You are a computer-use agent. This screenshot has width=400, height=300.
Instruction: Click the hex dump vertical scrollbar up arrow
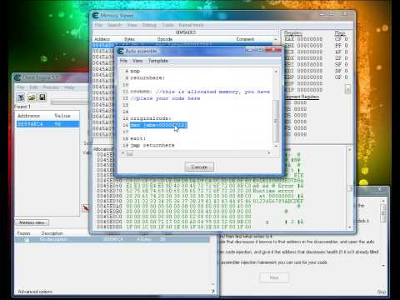(x=350, y=150)
